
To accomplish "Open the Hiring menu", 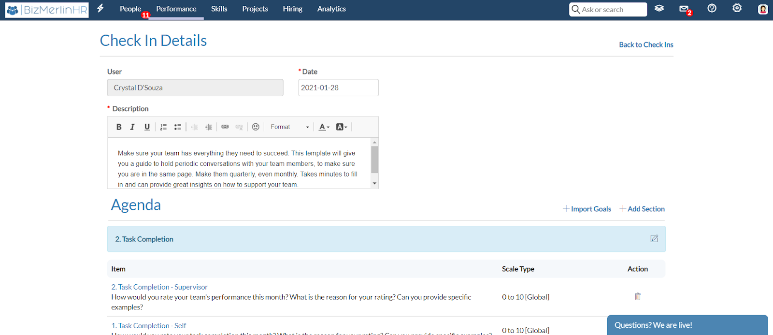I will click(x=293, y=9).
